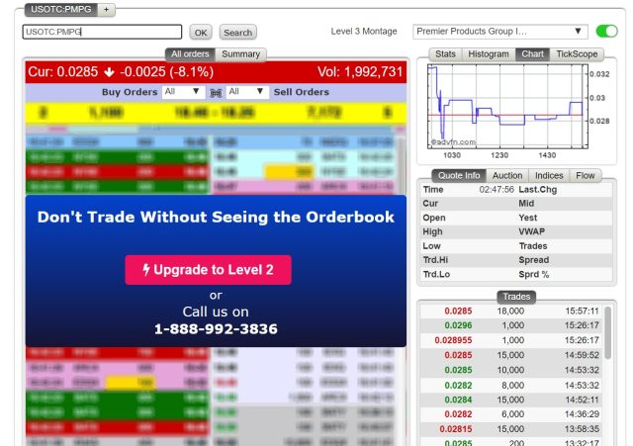Click the Upgrade to Level 2 button

pos(208,270)
